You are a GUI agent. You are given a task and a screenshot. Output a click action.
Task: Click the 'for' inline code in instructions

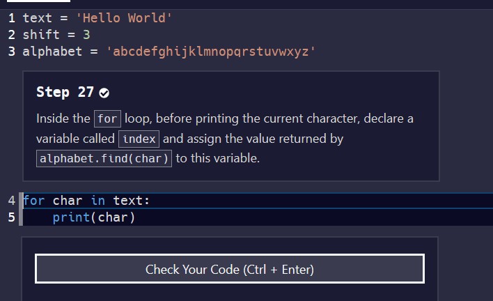[x=108, y=118]
